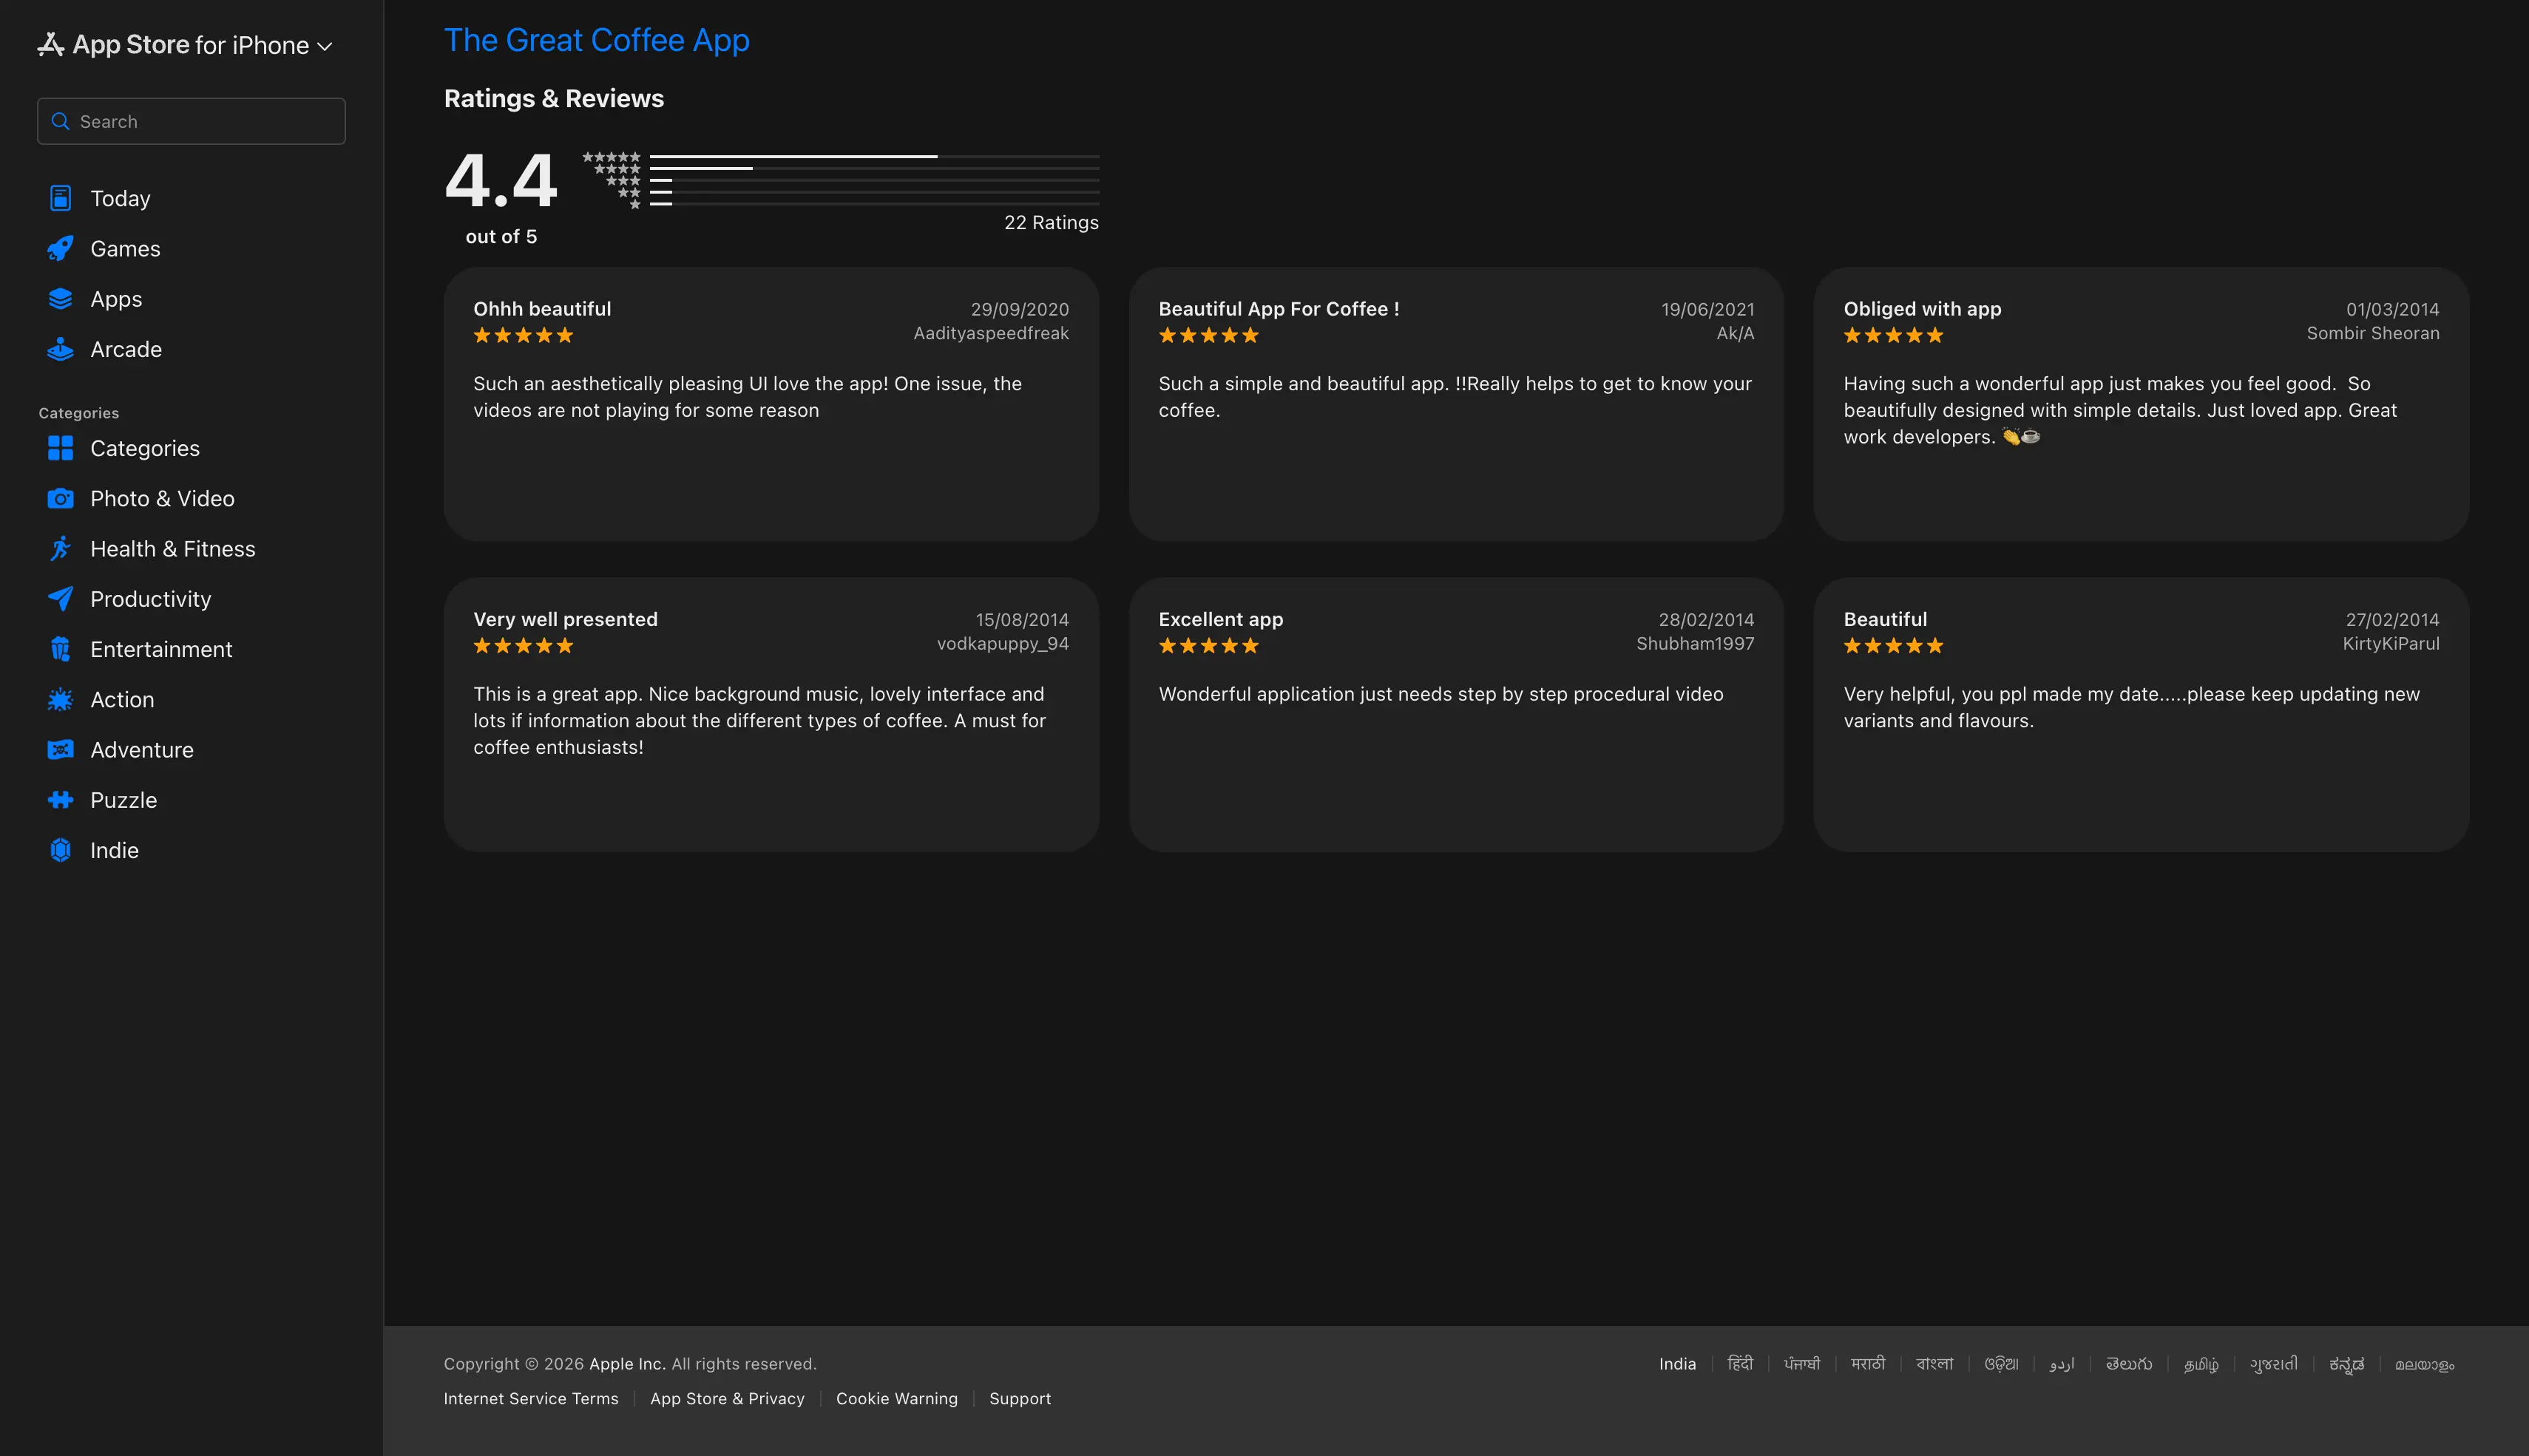Click reviewer name "Sombir Sheoran"

coord(2373,333)
